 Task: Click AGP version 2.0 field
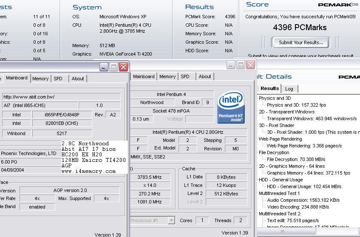pos(70,190)
